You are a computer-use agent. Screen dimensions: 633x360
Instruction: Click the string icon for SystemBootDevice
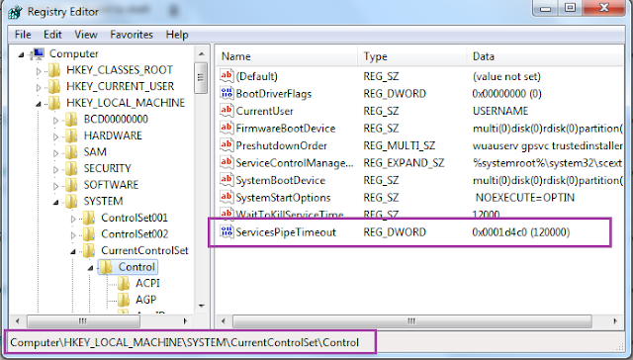point(226,180)
